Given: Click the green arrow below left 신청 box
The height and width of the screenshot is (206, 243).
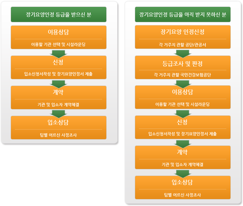Looking at the screenshot, I should click(58, 84).
